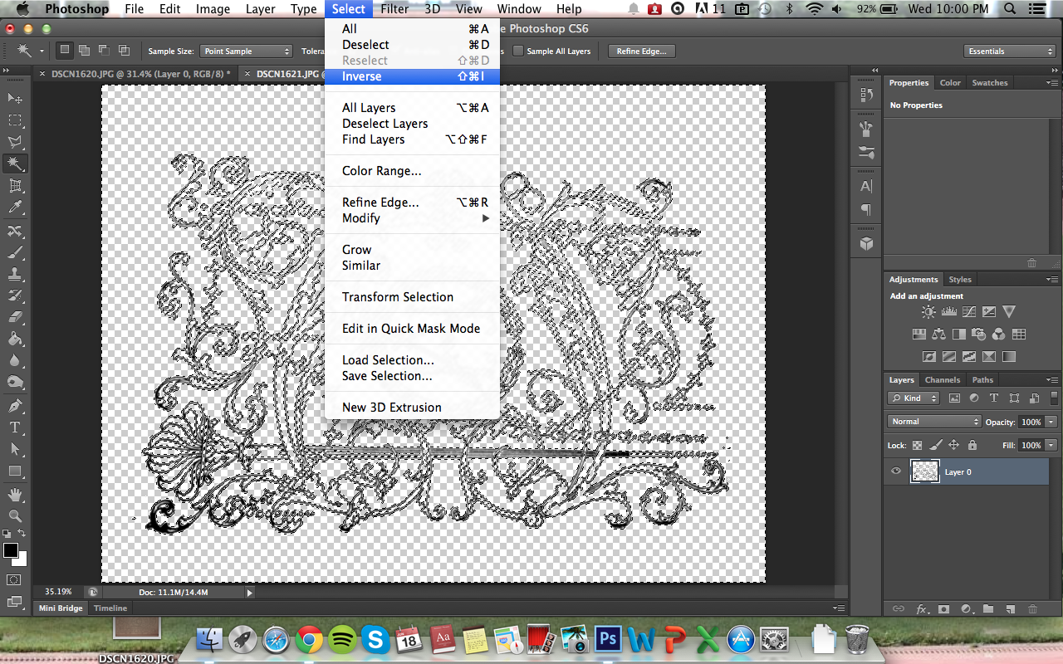This screenshot has width=1063, height=664.
Task: Swap foreground and background colors
Action: tap(22, 534)
